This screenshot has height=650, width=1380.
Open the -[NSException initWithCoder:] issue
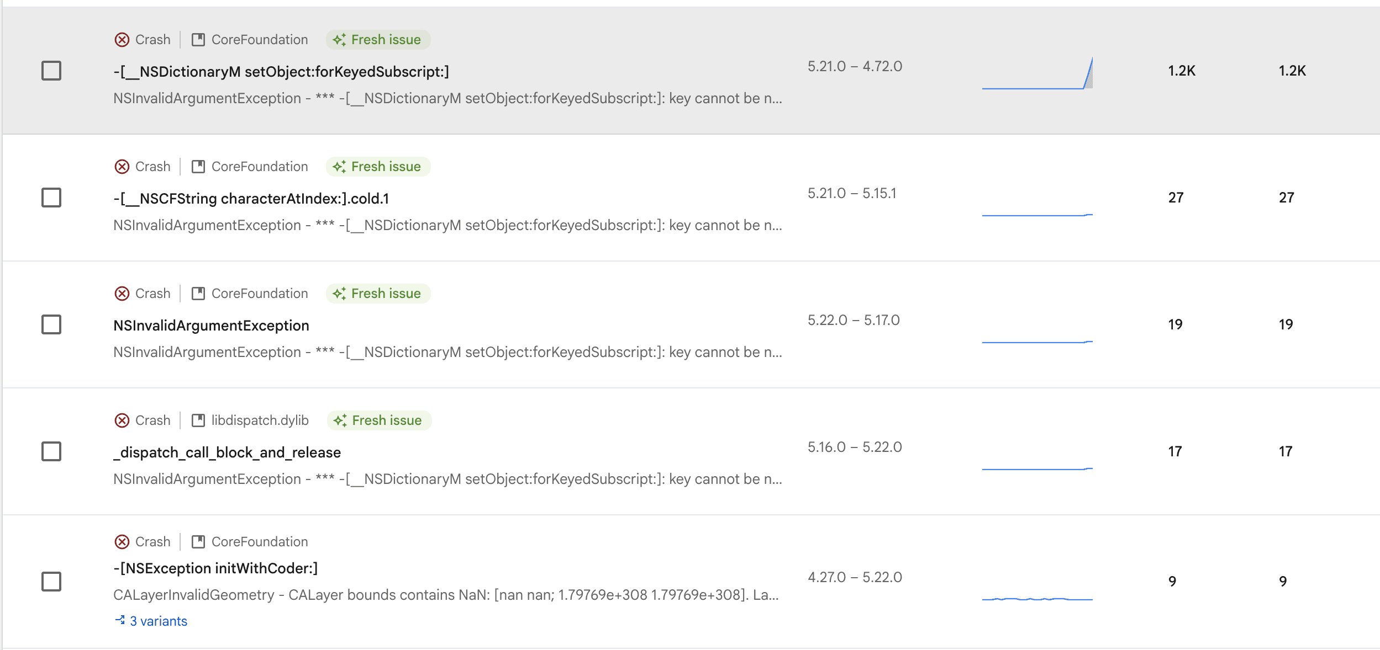(x=215, y=568)
